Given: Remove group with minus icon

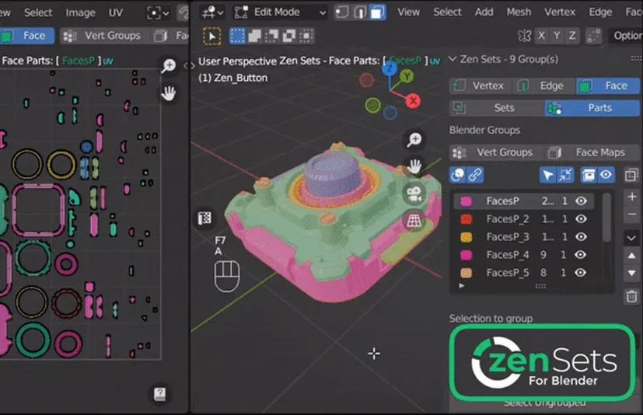Looking at the screenshot, I should click(632, 214).
